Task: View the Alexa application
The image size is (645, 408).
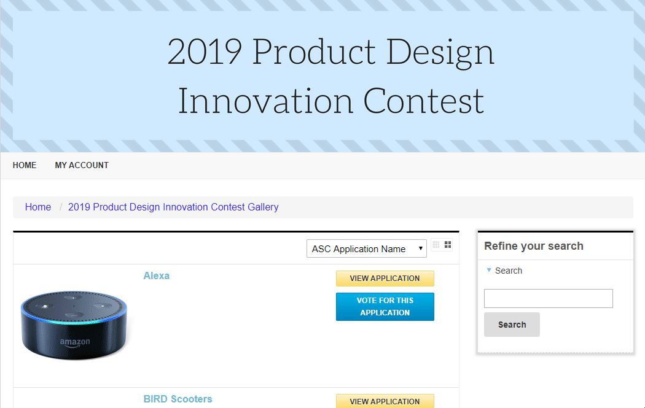Action: [385, 278]
